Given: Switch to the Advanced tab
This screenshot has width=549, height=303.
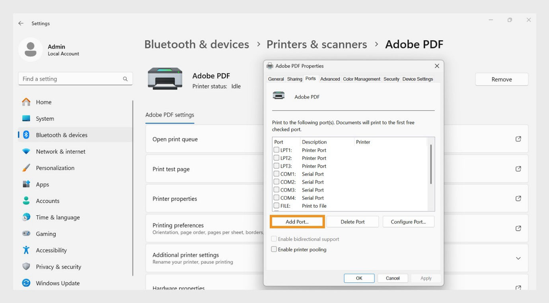Looking at the screenshot, I should [x=330, y=79].
